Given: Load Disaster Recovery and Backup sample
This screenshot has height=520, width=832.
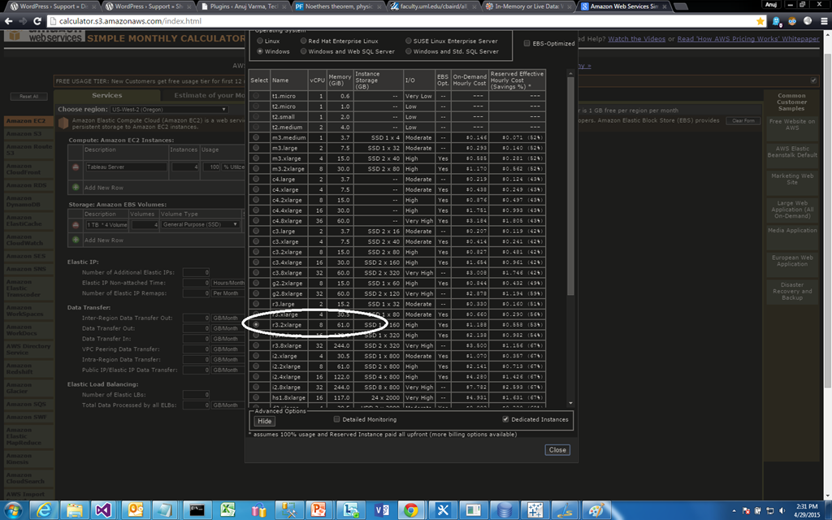Looking at the screenshot, I should click(x=791, y=292).
